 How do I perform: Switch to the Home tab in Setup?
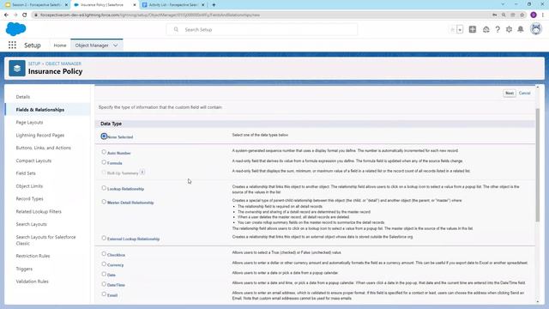pos(60,45)
